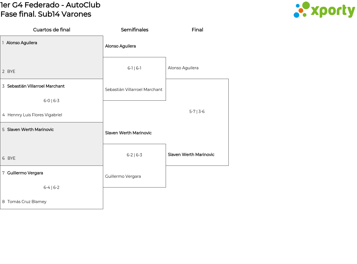Click Alonso Aguilera in quarterfinals seed 1
Viewport: 357px width, 264px height.
tap(22, 43)
